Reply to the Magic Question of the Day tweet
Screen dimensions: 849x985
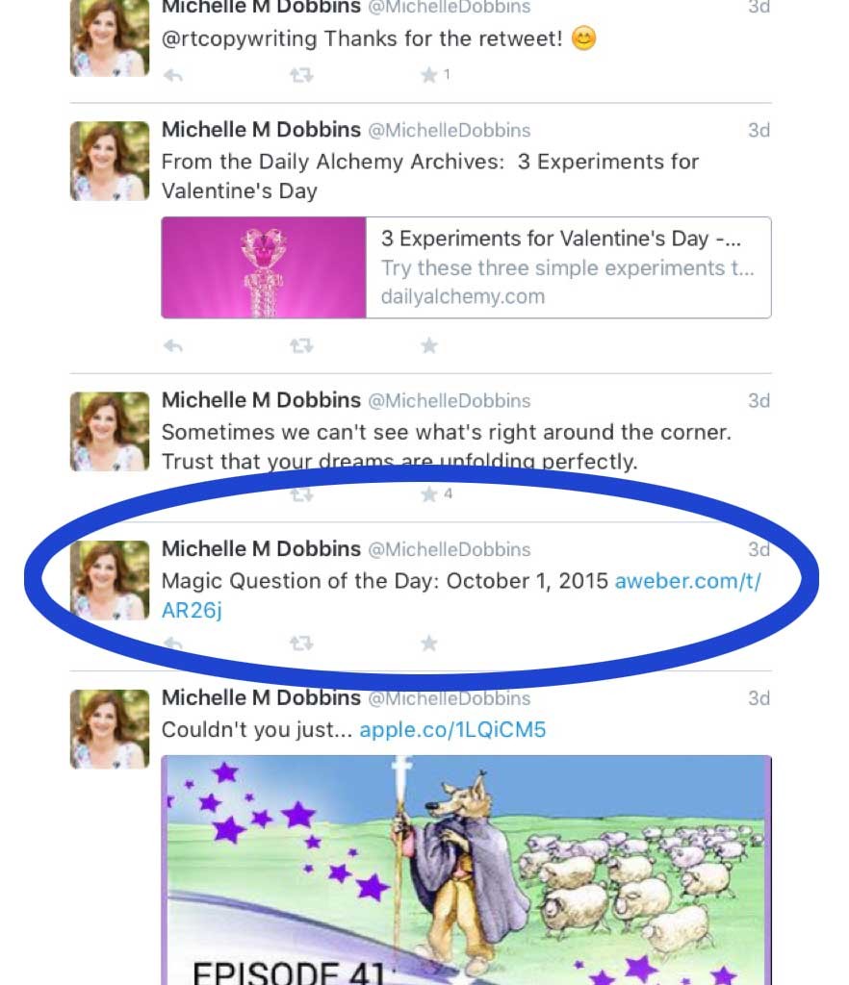coord(173,644)
